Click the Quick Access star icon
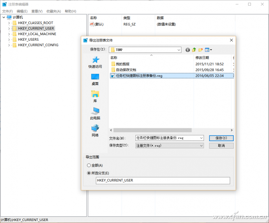 click(x=95, y=60)
